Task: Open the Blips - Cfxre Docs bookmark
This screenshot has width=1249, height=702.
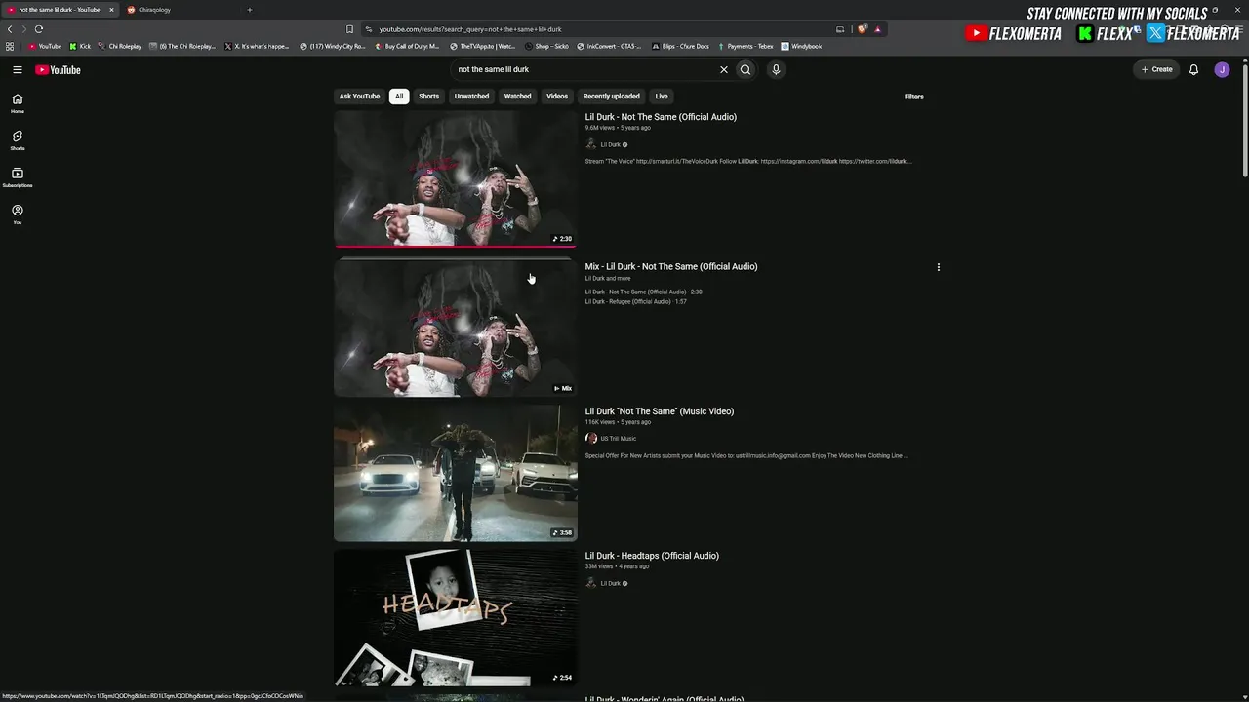Action: coord(681,46)
